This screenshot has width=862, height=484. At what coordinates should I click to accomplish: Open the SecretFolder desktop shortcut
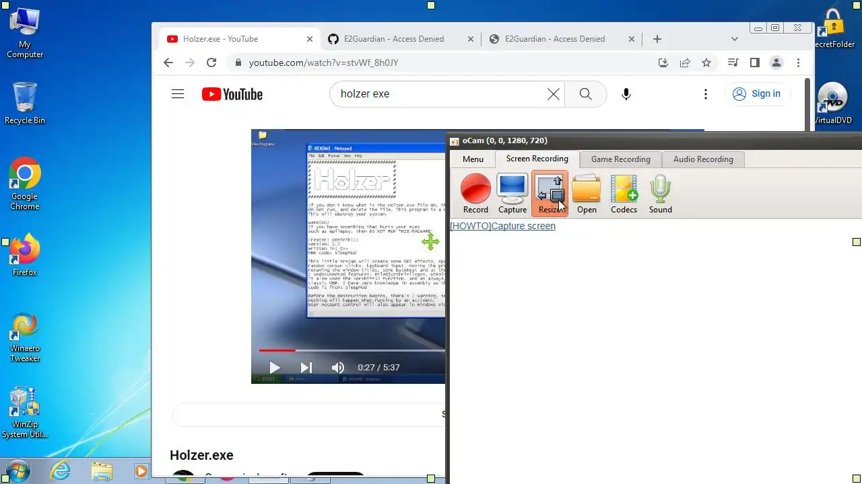(x=834, y=28)
